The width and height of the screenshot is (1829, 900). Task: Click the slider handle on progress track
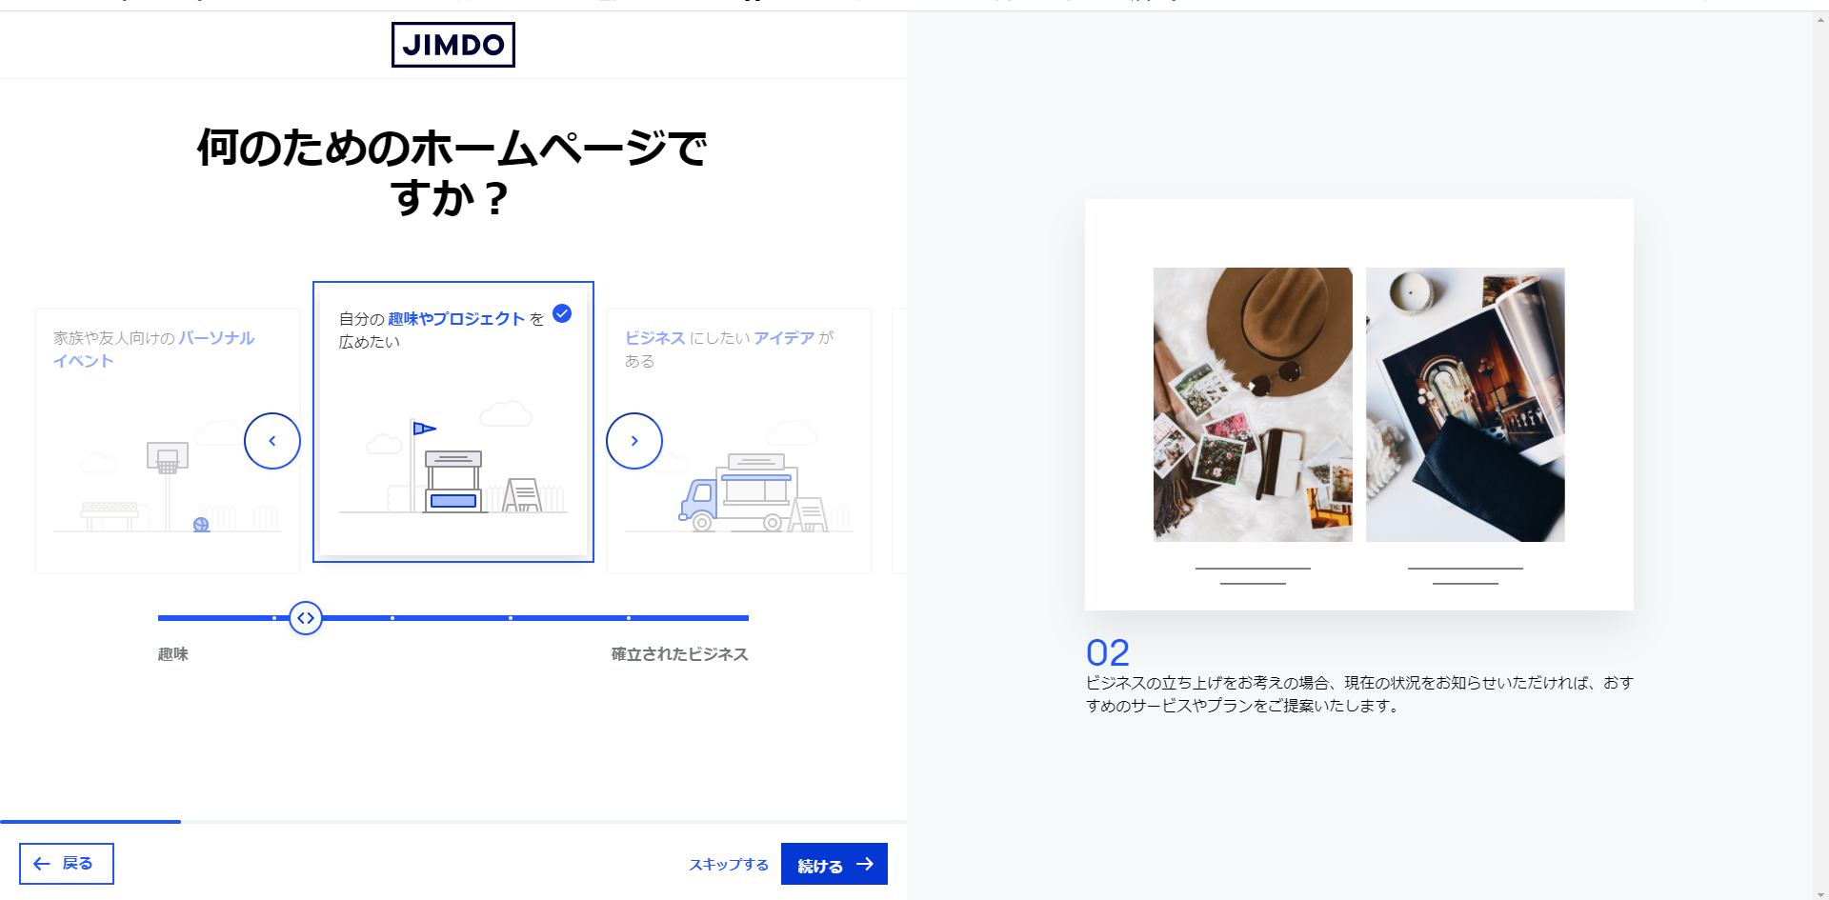[306, 618]
